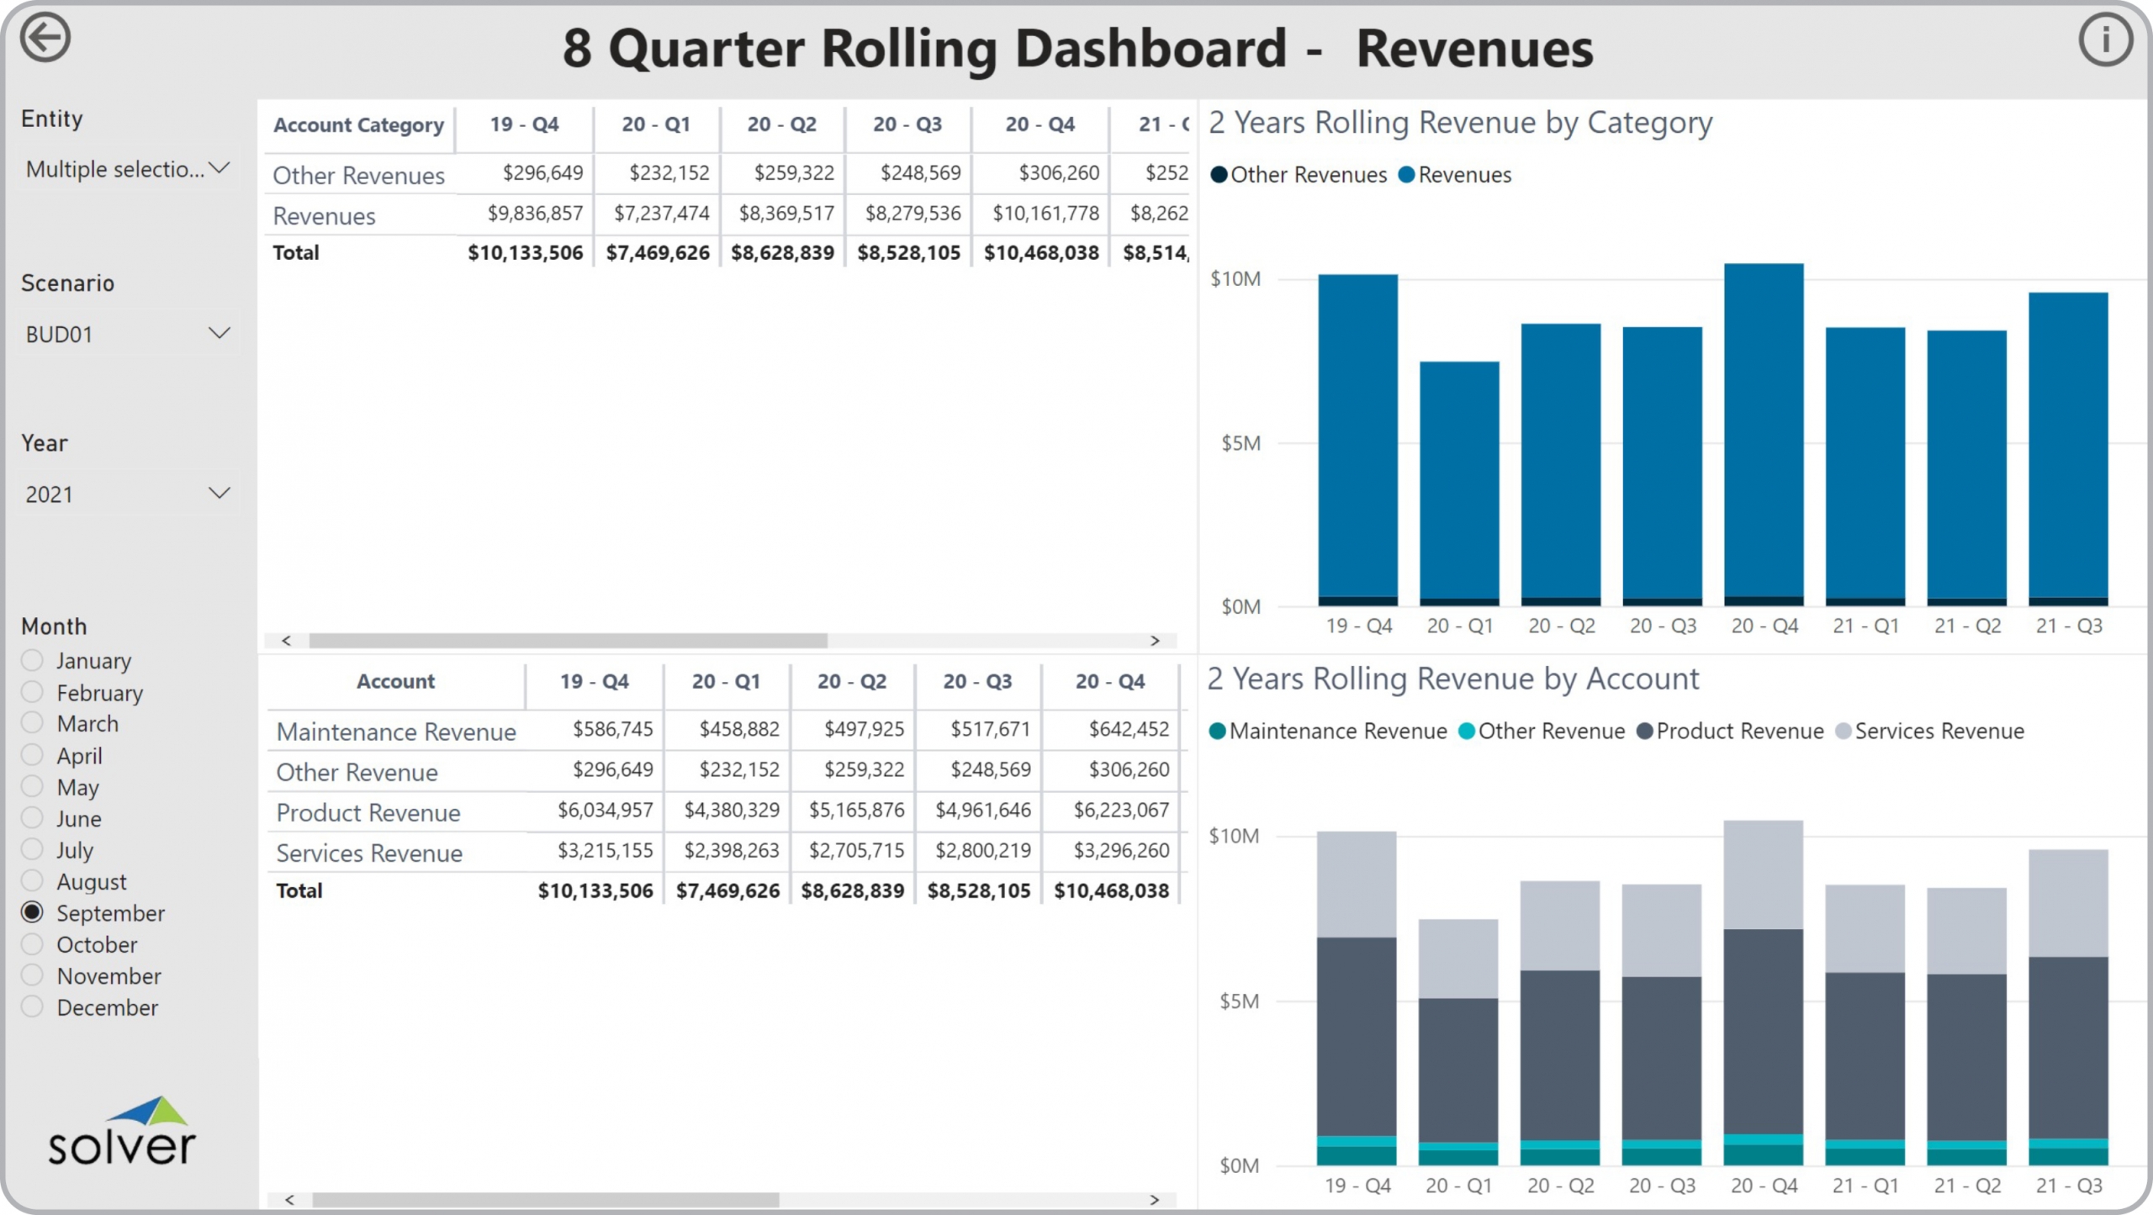This screenshot has width=2153, height=1215.
Task: Open the Year 2021 dropdown
Action: 220,494
